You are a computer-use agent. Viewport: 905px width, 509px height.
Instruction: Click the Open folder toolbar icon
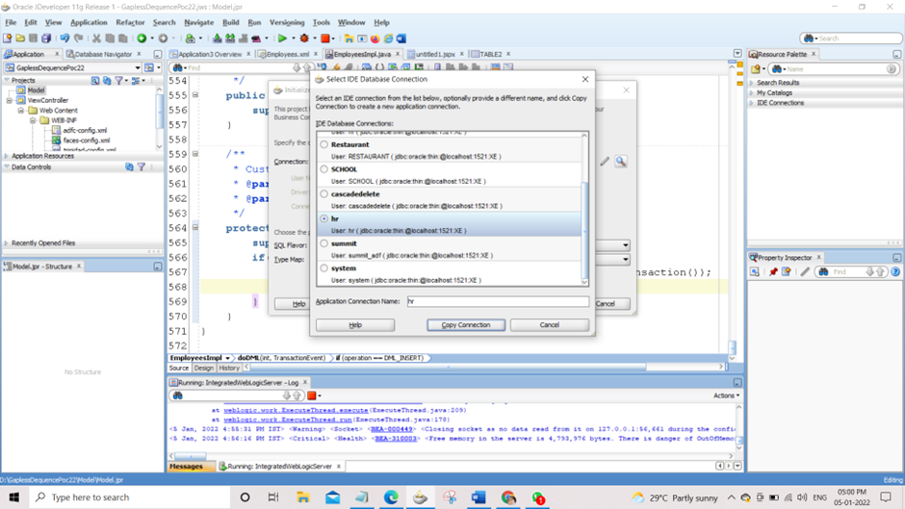point(20,38)
